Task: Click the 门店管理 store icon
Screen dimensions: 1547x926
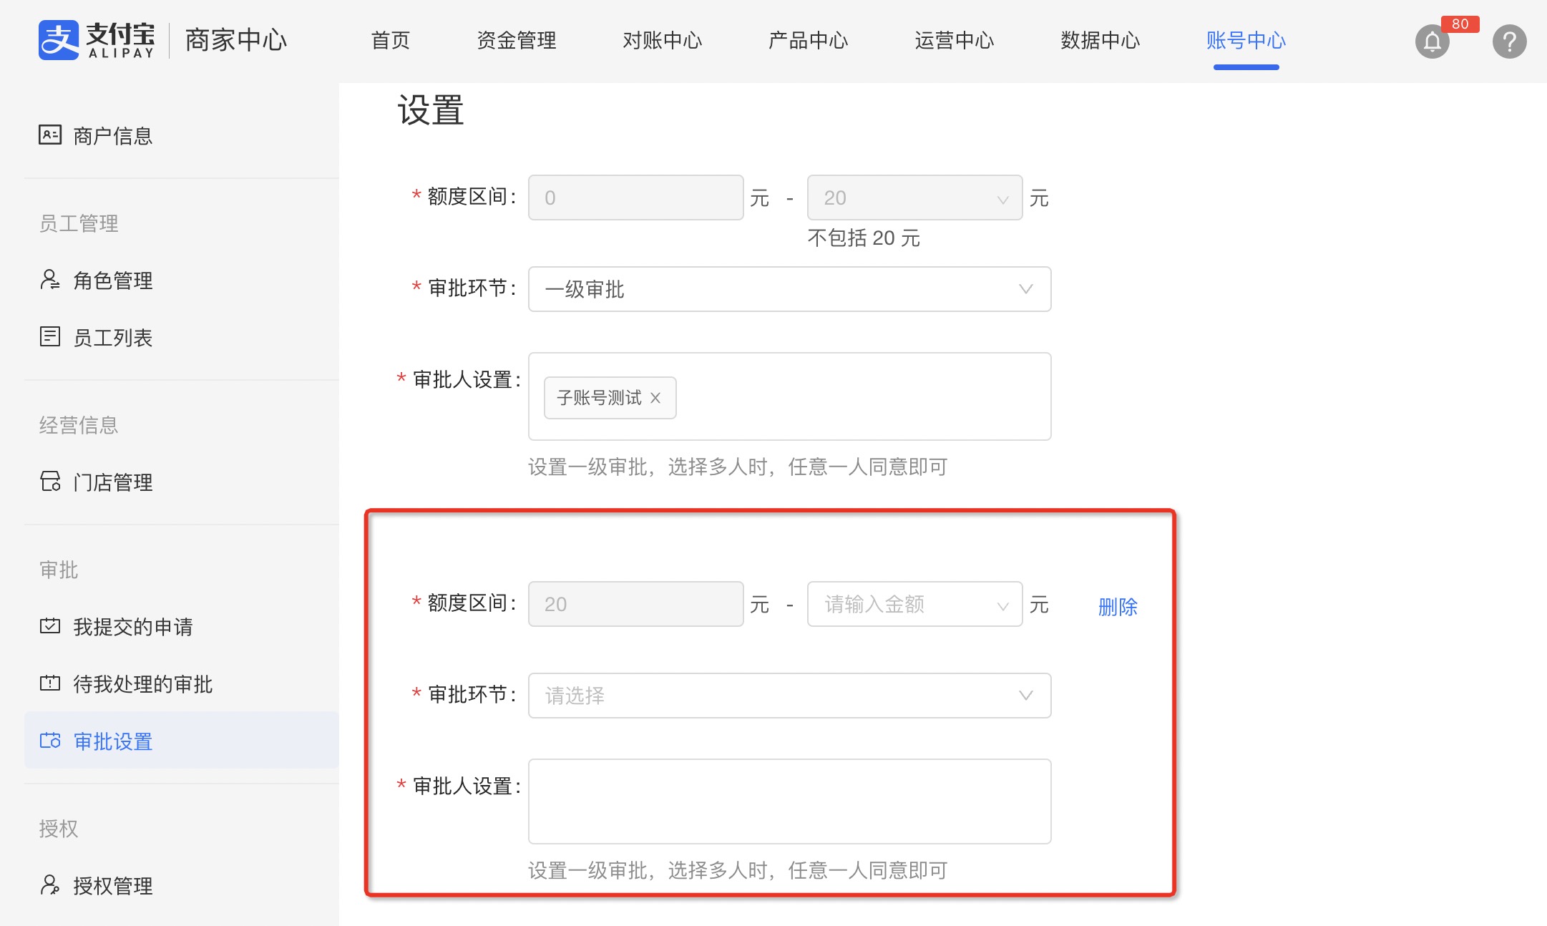Action: (x=50, y=482)
